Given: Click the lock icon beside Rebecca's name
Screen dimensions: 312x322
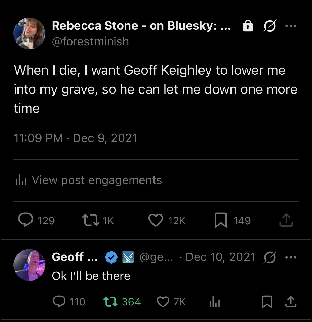Looking at the screenshot, I should 248,26.
